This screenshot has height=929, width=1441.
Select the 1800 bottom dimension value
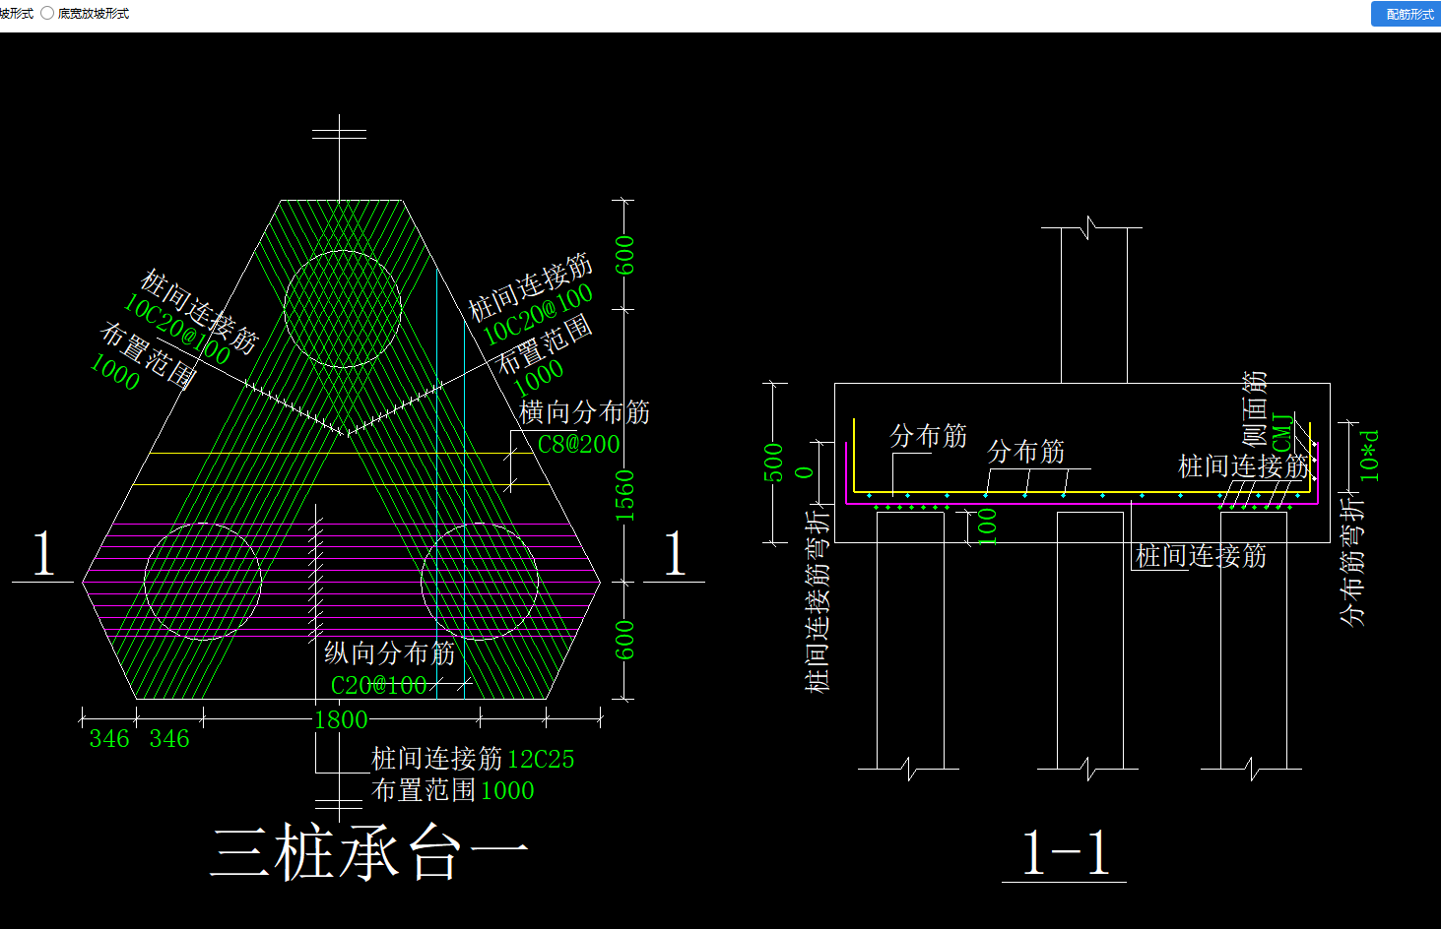point(341,720)
